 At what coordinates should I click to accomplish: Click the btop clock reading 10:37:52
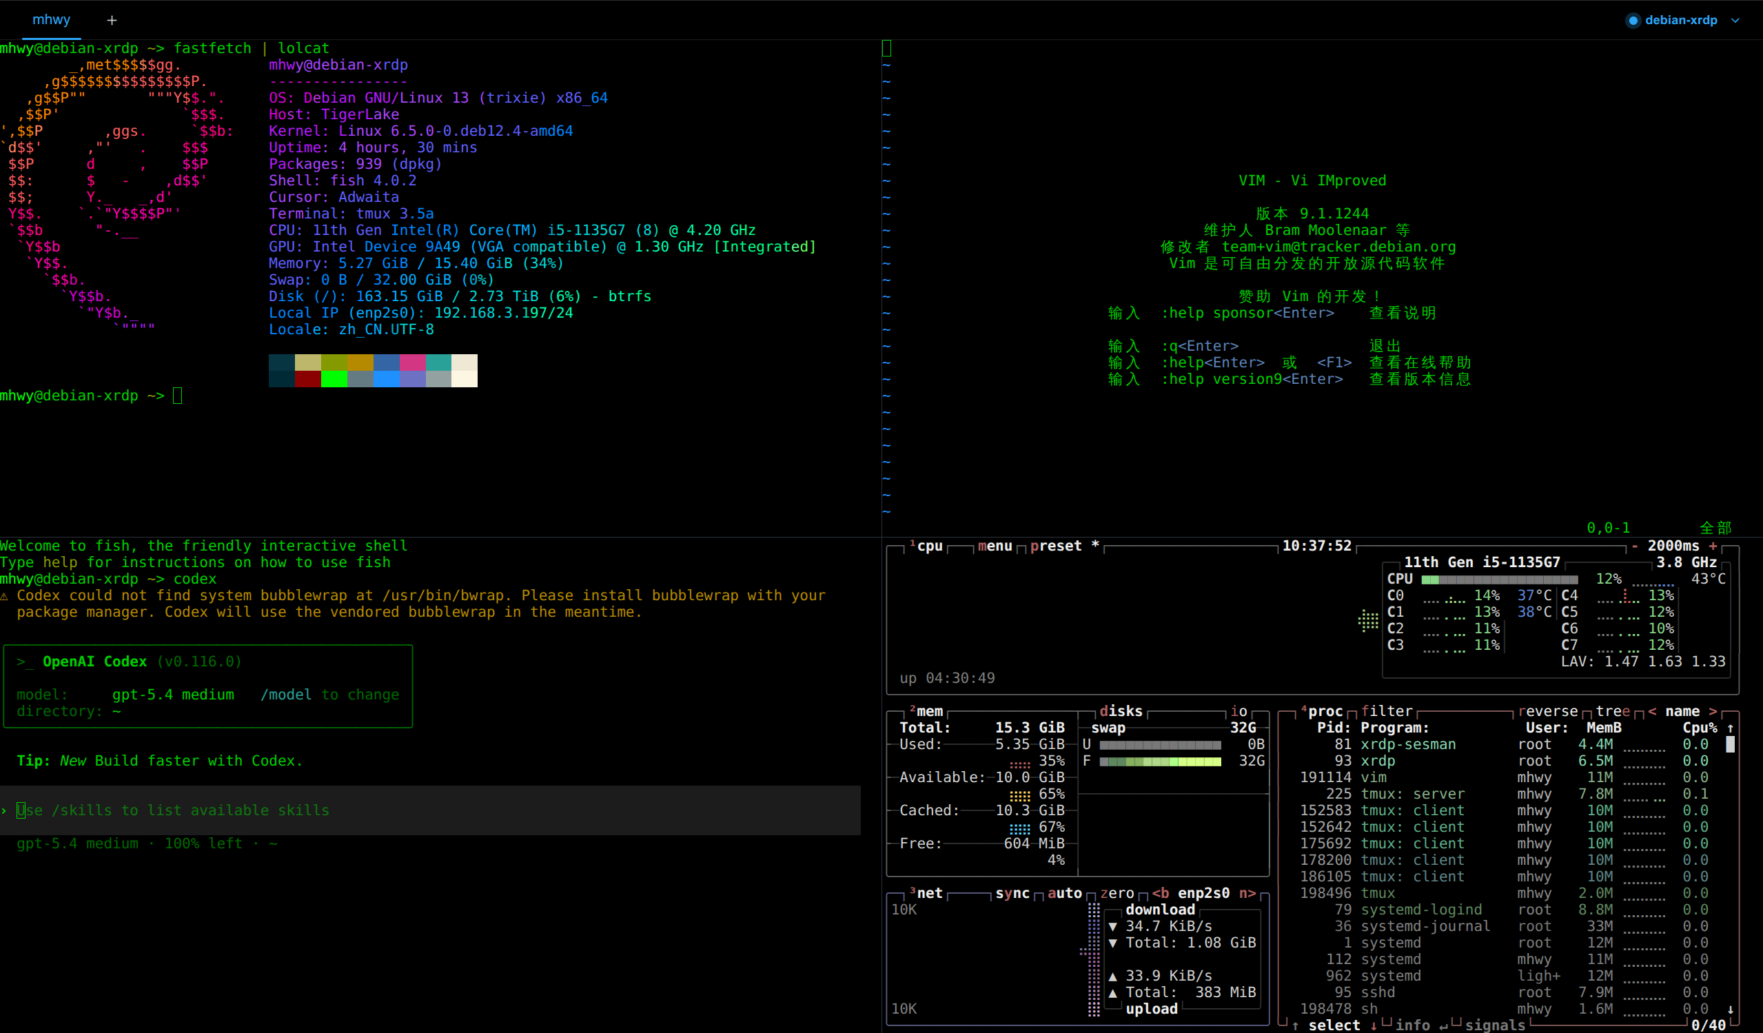click(x=1316, y=546)
